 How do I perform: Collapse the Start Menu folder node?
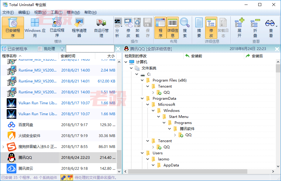159,116
